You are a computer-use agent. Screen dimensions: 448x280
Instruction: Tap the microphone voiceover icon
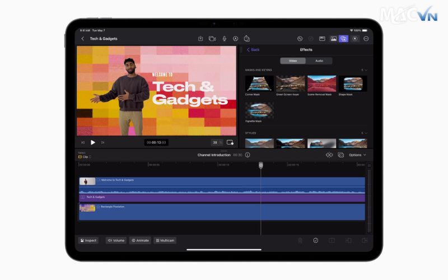(225, 39)
